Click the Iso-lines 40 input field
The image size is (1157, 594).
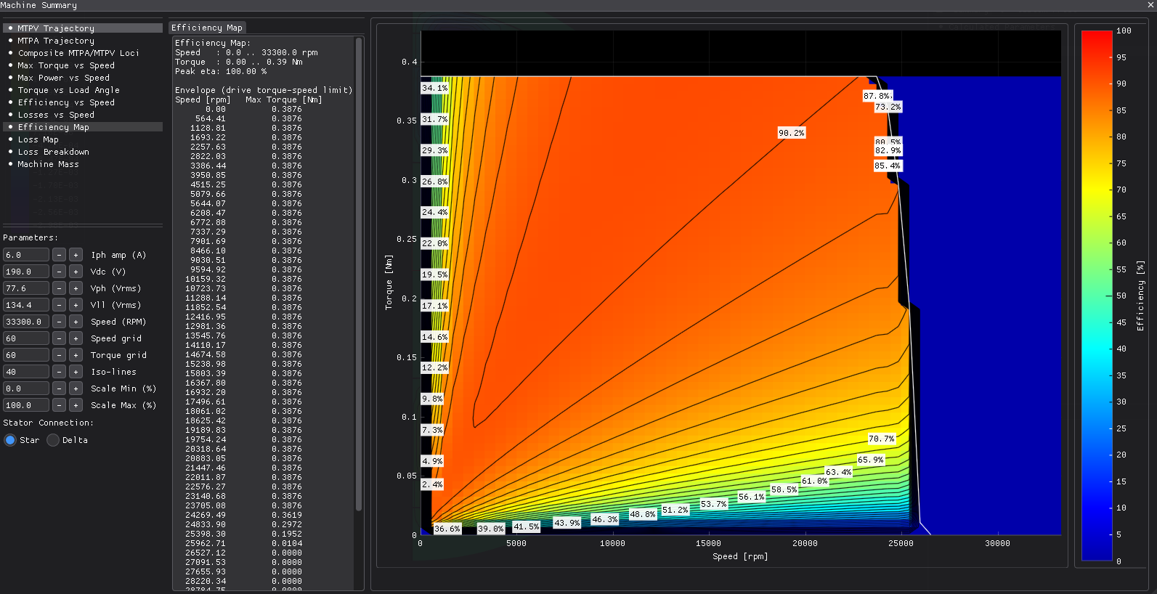coord(26,372)
